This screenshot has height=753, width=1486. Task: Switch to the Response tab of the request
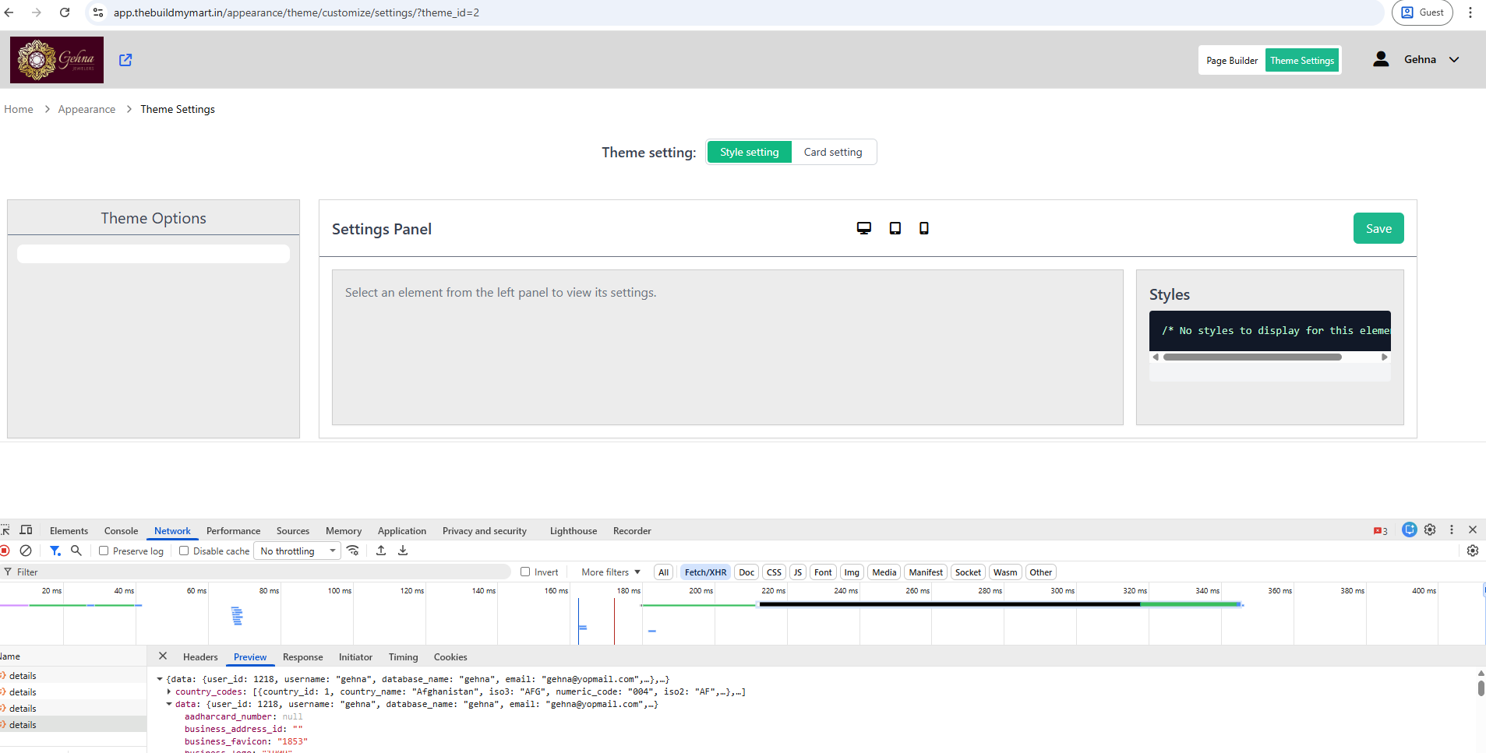302,657
